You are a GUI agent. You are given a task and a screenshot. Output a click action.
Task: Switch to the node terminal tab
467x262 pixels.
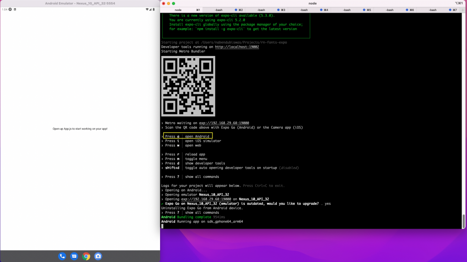[x=178, y=10]
